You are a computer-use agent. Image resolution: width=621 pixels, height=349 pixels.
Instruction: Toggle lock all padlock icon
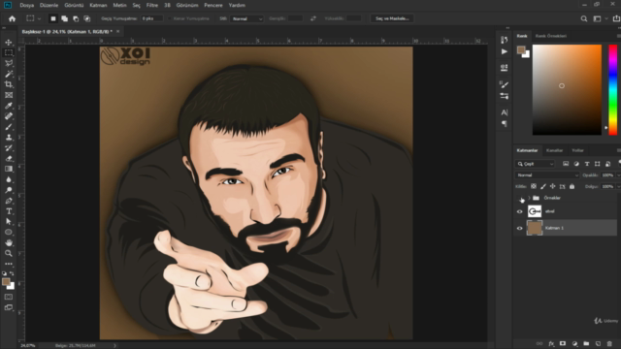point(572,186)
